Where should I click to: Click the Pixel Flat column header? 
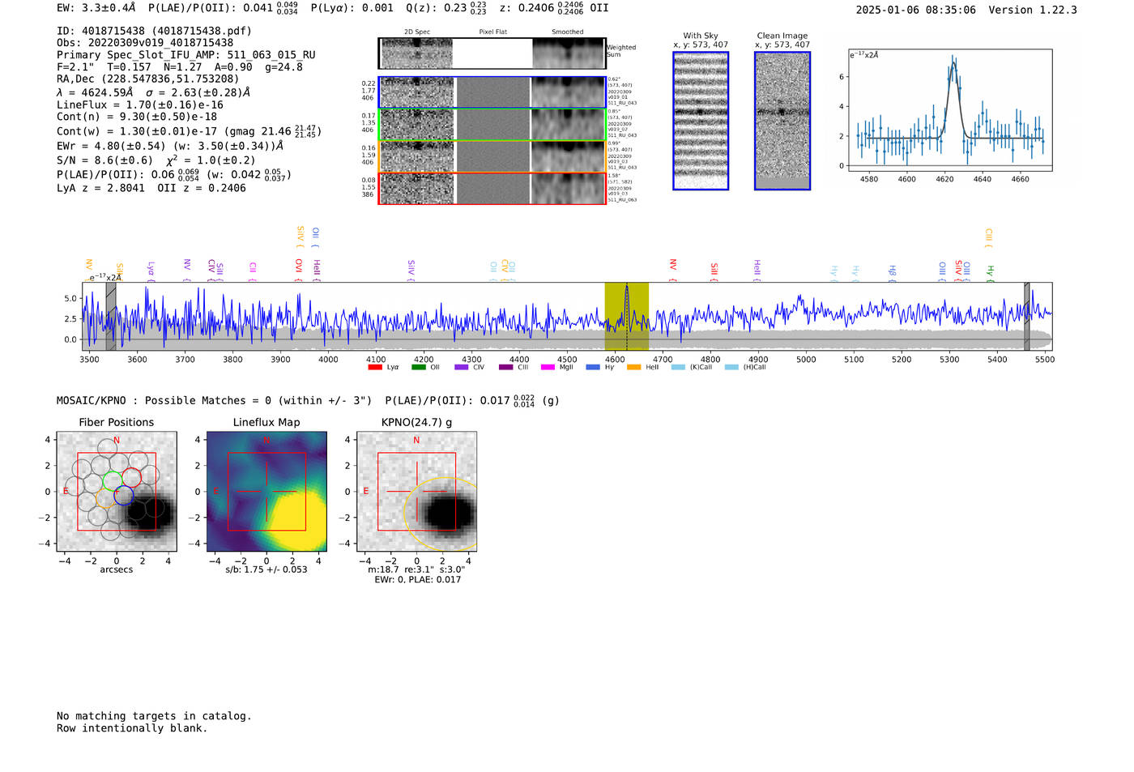(x=492, y=32)
